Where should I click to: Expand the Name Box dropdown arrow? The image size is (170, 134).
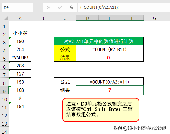30,7
